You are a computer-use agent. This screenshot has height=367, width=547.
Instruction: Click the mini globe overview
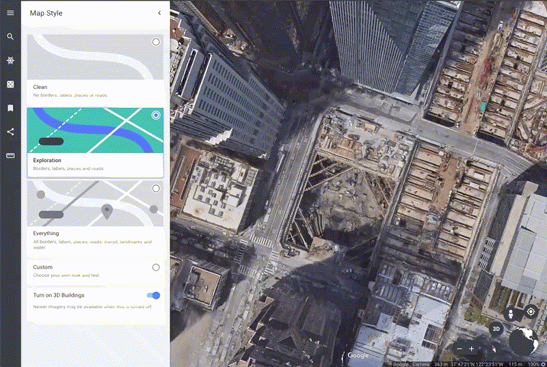(523, 340)
